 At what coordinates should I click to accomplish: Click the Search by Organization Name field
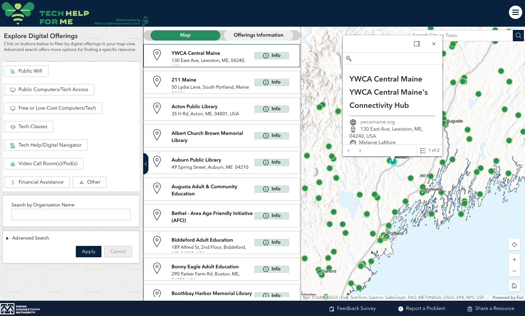point(71,215)
